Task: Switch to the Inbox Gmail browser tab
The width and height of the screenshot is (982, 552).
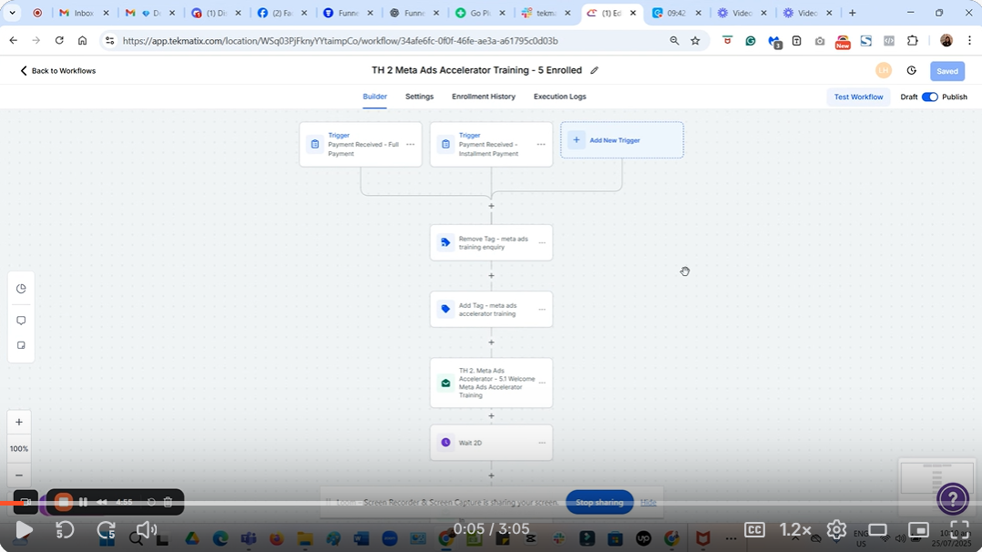Action: pyautogui.click(x=84, y=13)
